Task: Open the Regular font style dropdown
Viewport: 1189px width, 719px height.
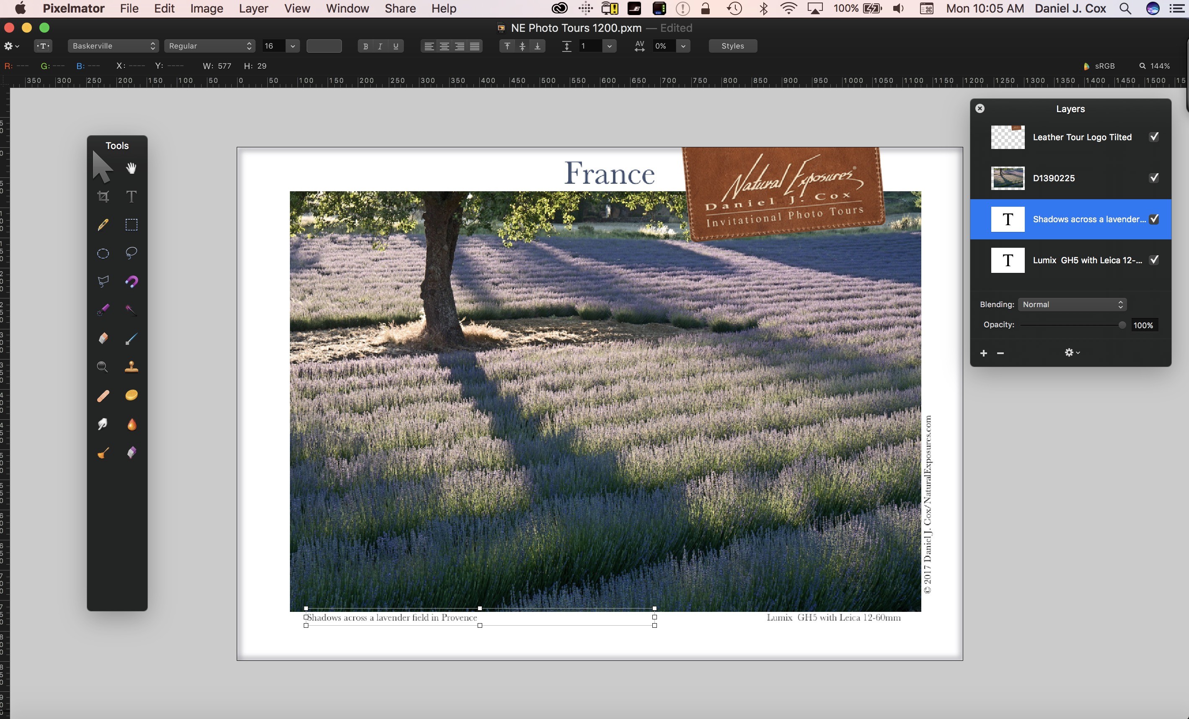Action: (x=209, y=46)
